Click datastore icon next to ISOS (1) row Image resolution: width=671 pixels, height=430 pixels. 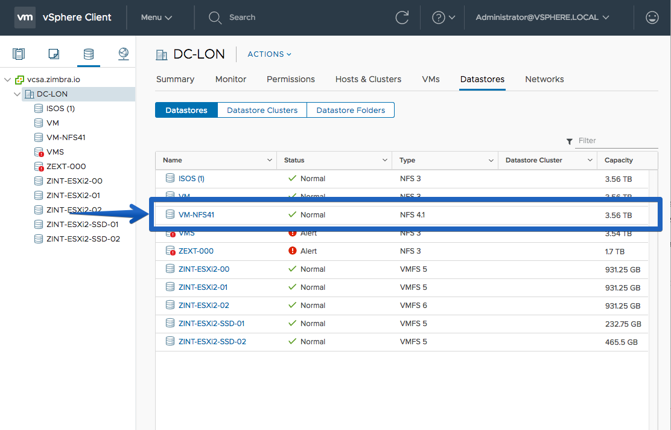tap(170, 178)
